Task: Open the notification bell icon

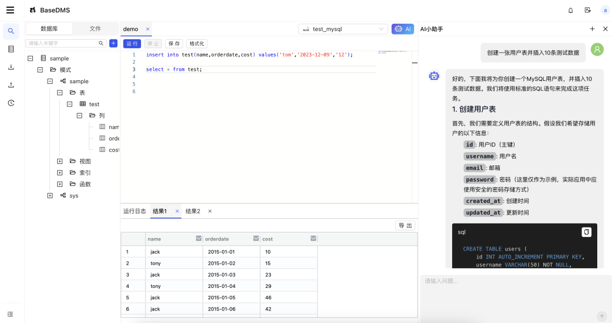Action: point(571,10)
